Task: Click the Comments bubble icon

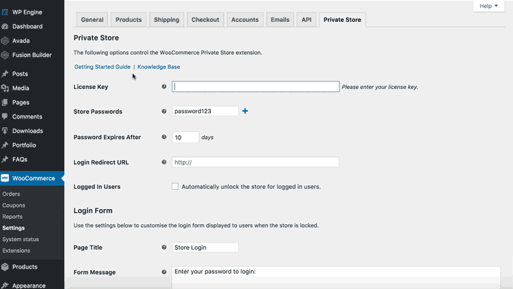Action: (x=5, y=116)
